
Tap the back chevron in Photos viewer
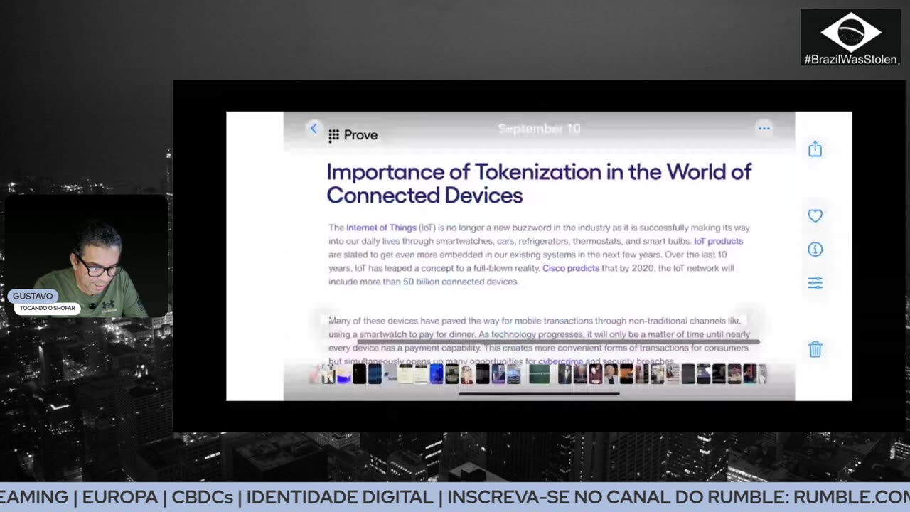314,129
